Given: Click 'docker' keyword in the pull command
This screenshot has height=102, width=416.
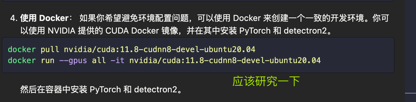Looking at the screenshot, I should 22,49.
